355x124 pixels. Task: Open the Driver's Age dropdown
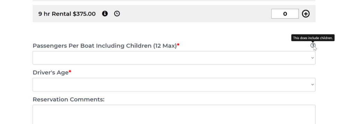pyautogui.click(x=174, y=85)
